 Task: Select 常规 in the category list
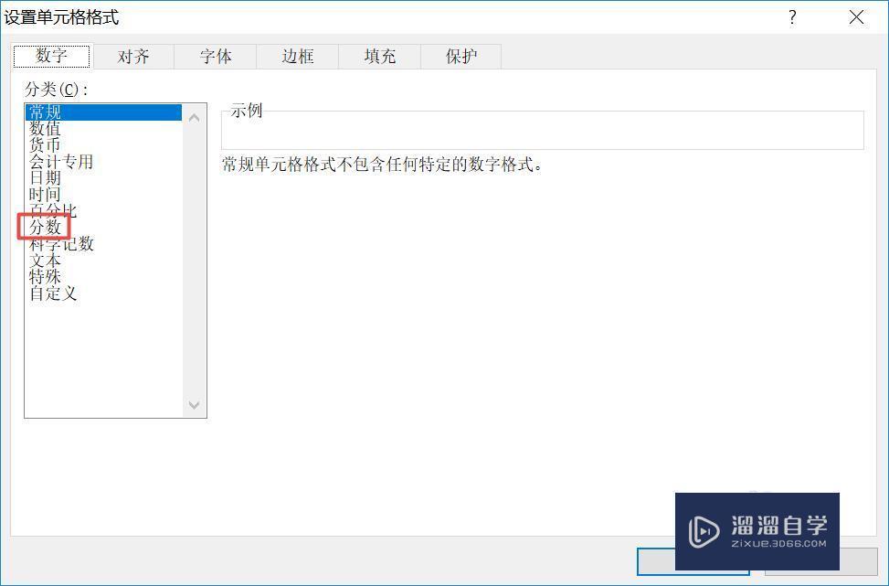point(104,112)
